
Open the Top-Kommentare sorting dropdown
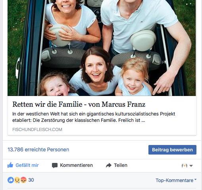point(176,180)
